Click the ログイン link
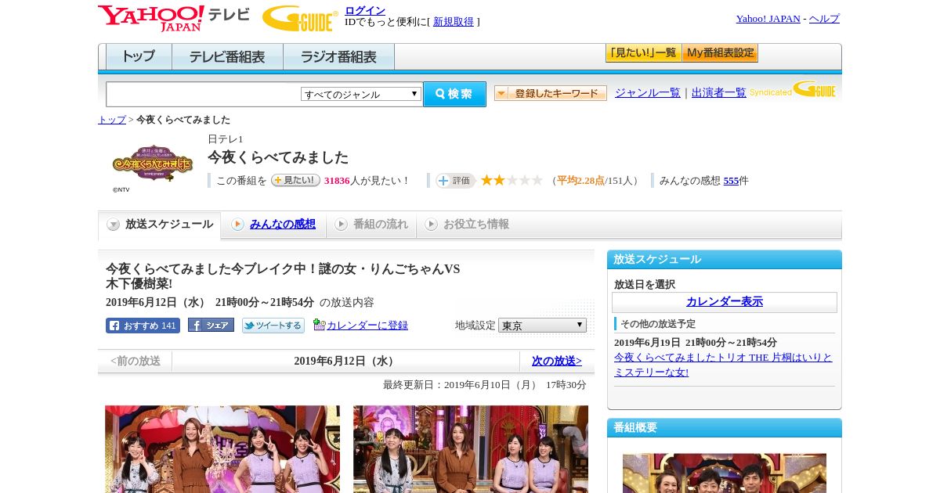This screenshot has height=493, width=940. 365,10
